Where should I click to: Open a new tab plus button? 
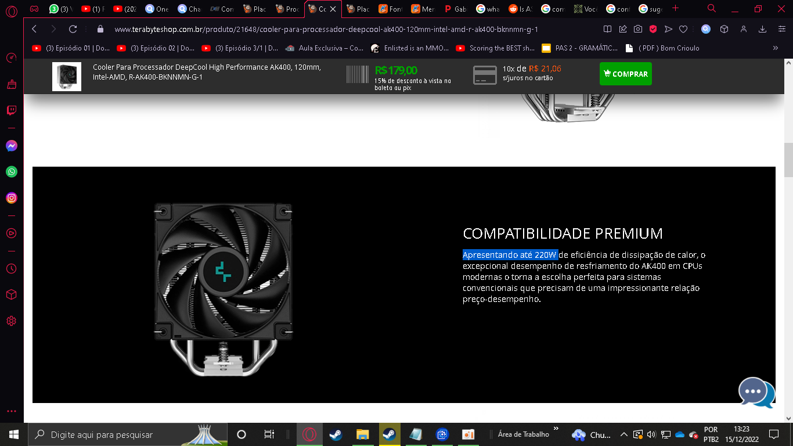675,9
